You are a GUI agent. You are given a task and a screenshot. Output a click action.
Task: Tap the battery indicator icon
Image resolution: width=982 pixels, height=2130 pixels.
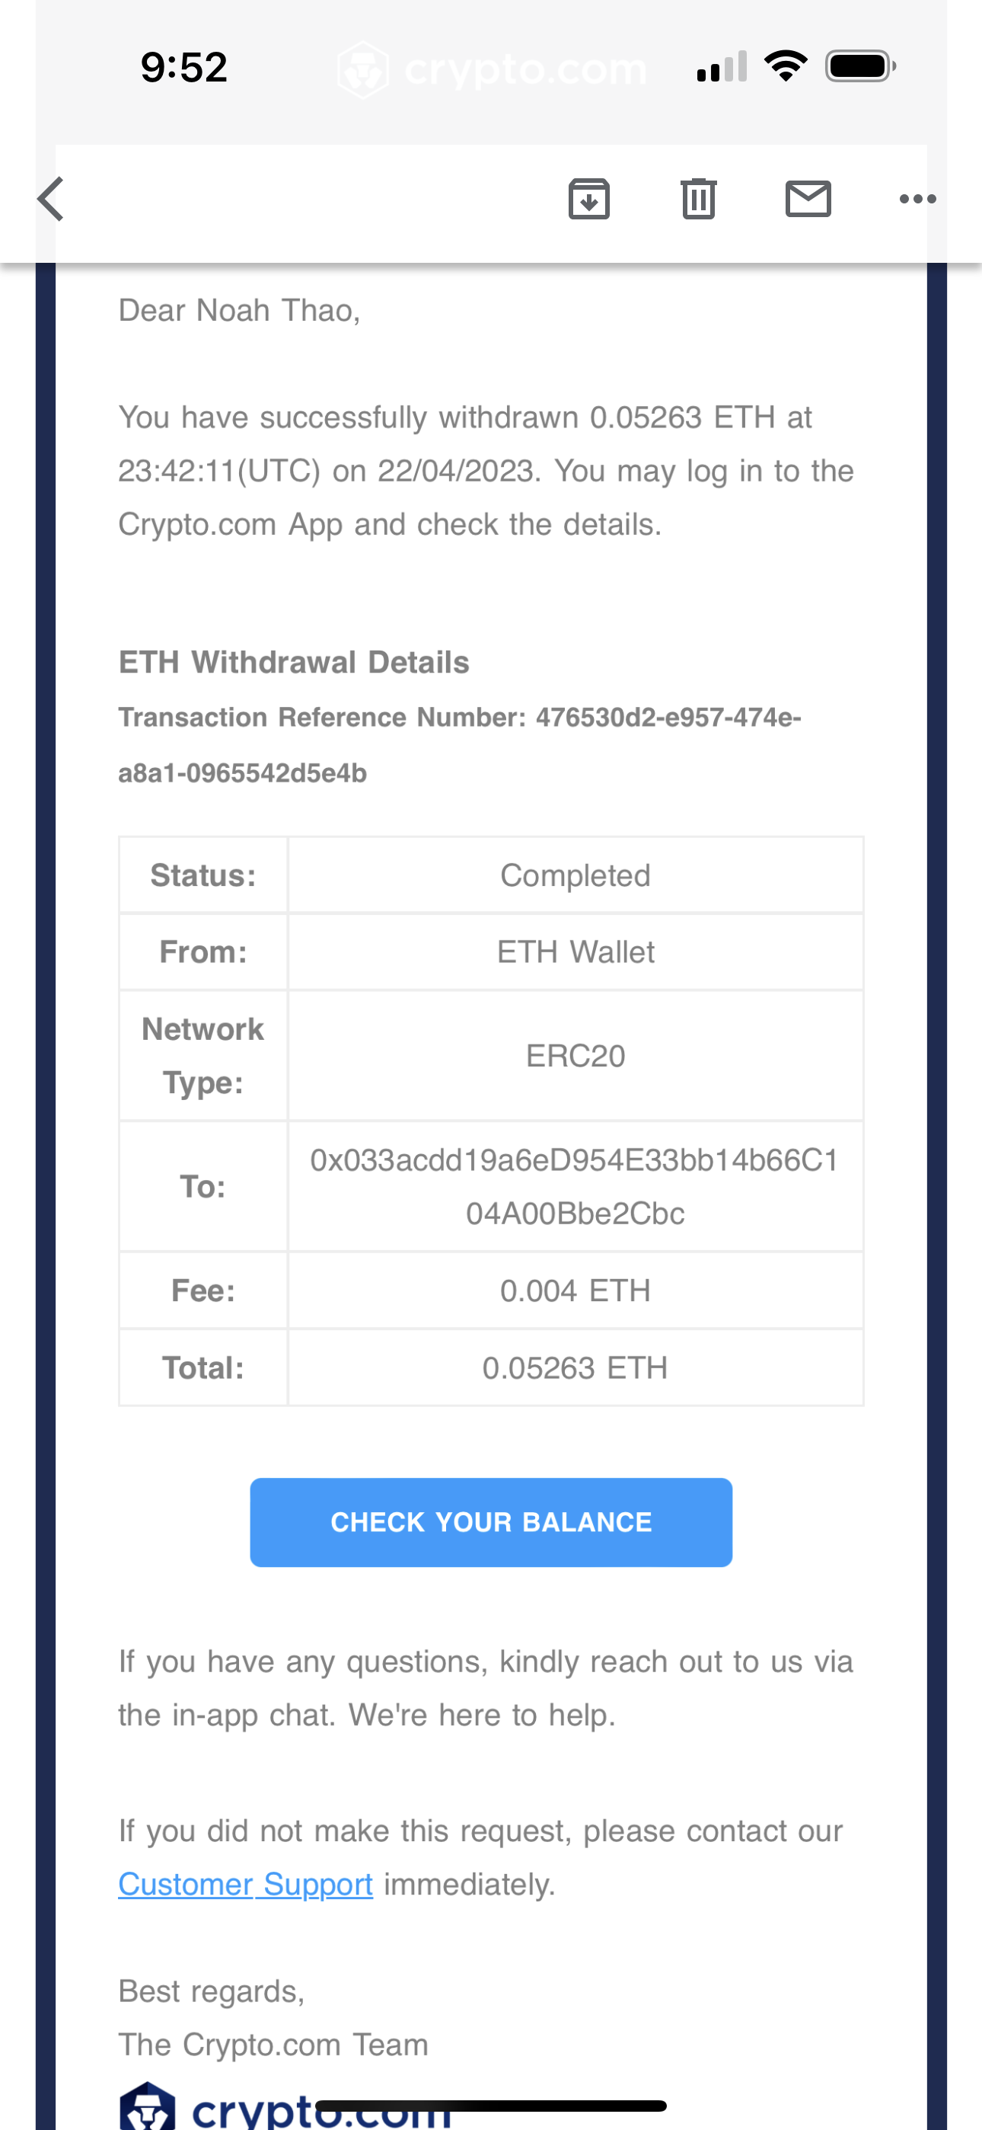point(859,66)
